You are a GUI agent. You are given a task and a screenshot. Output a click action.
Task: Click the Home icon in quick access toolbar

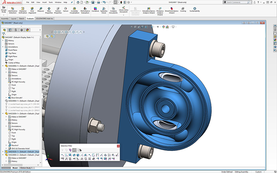(x=78, y=2)
